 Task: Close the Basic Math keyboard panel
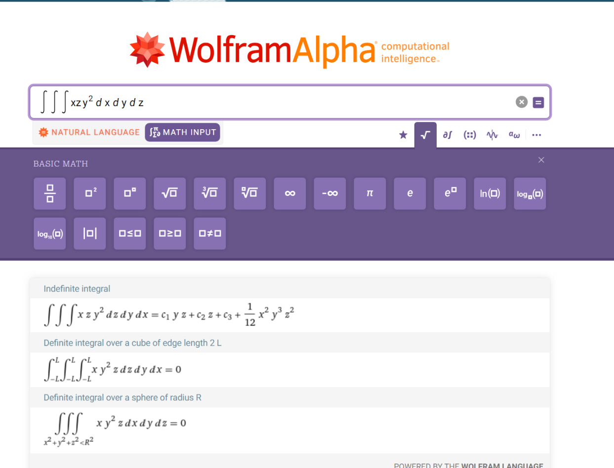click(x=541, y=160)
